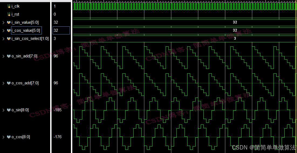Expand the o_cos_add[7:0] signal
The width and height of the screenshot is (297, 153).
point(3,83)
